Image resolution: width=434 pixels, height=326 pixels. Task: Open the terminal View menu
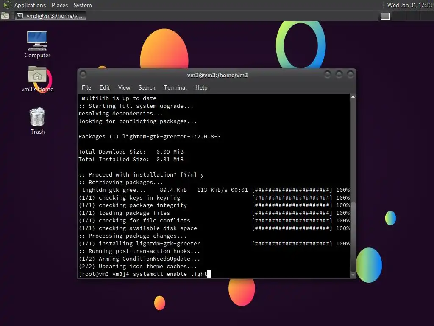tap(124, 87)
